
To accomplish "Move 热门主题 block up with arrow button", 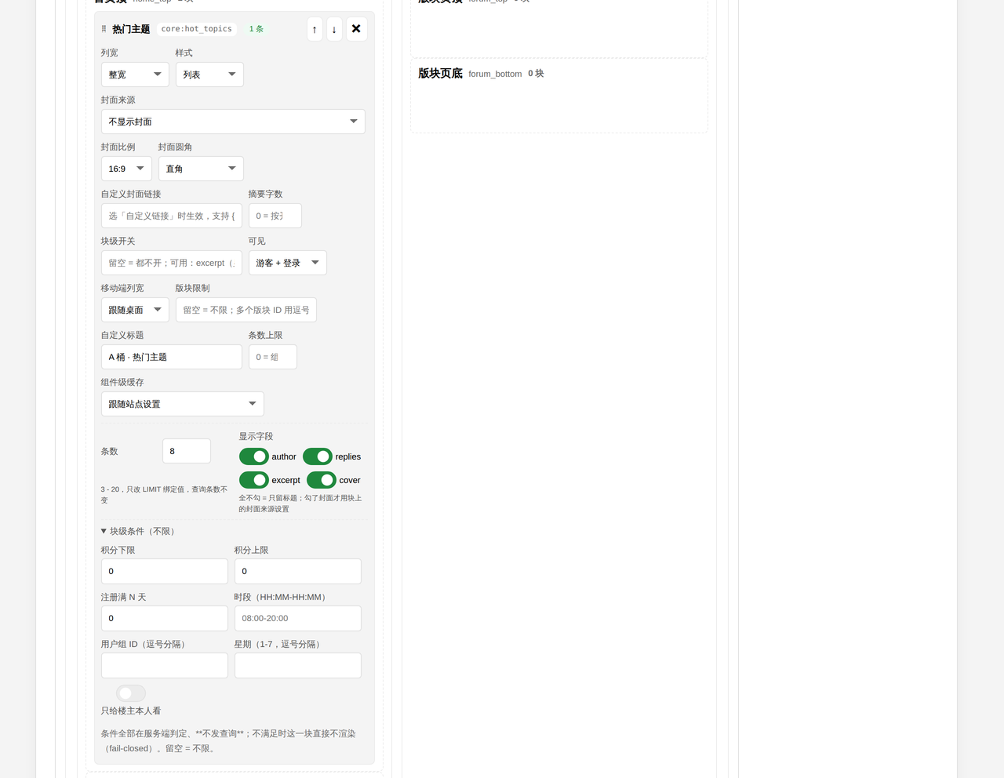I will coord(315,29).
